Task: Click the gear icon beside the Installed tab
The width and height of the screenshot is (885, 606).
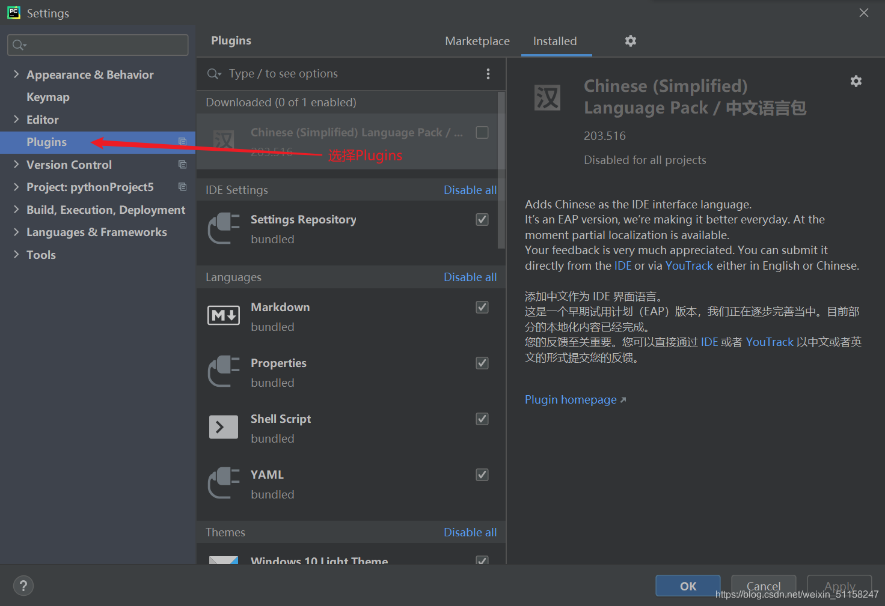Action: coord(630,41)
